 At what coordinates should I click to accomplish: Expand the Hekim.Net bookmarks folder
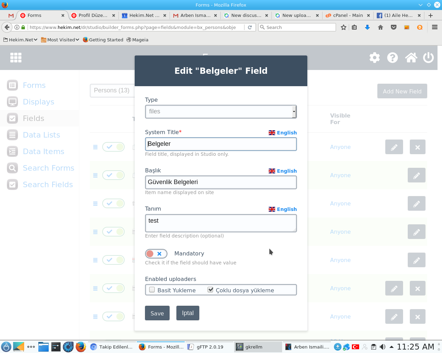click(20, 40)
